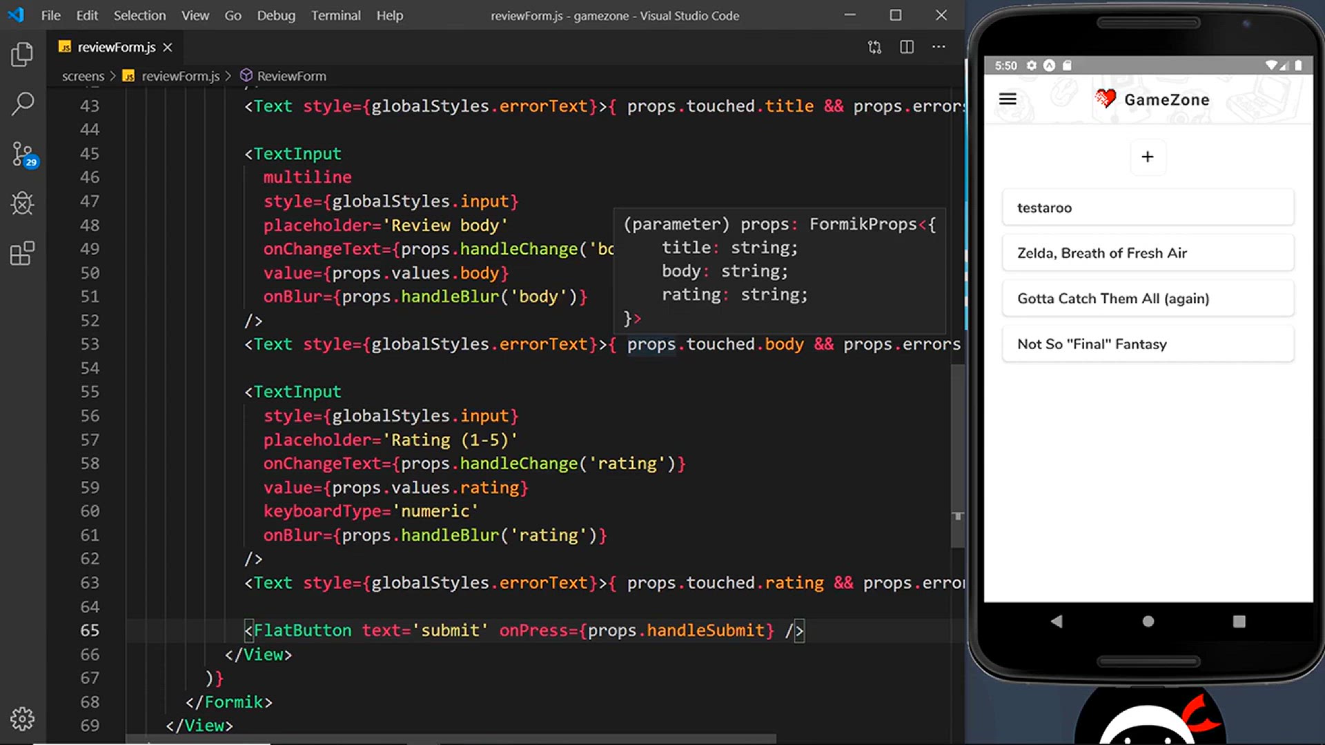Close the reviewForm.js tab
Image resolution: width=1325 pixels, height=745 pixels.
pos(168,47)
